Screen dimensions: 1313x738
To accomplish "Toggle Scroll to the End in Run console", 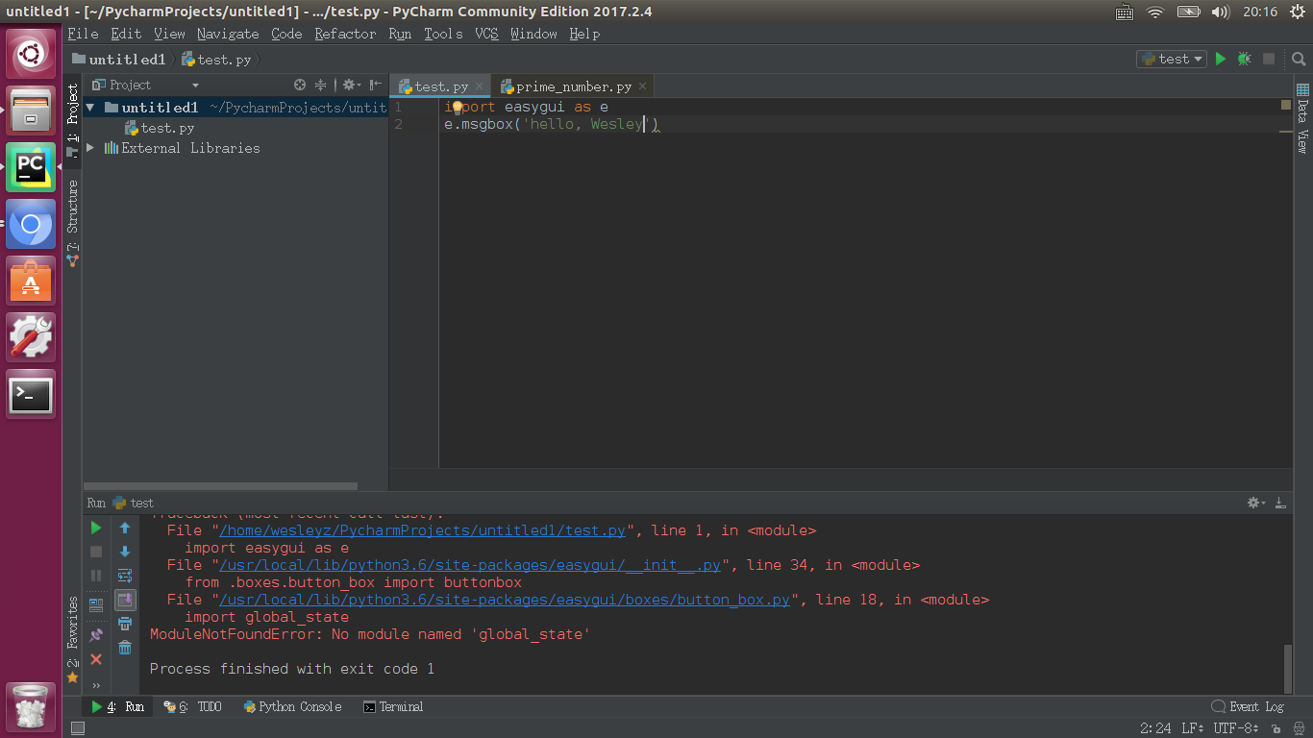I will point(125,601).
